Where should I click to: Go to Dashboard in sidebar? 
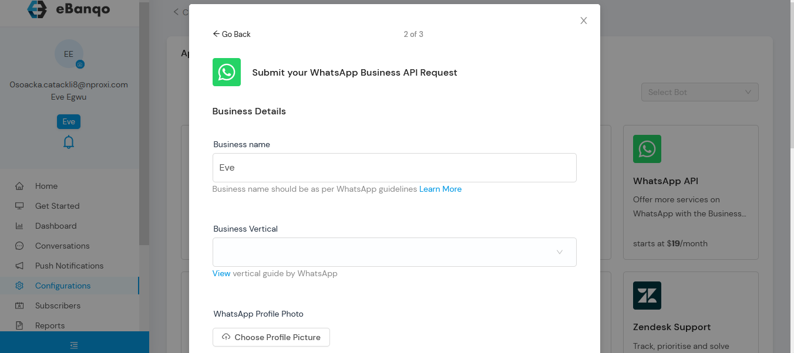[55, 226]
